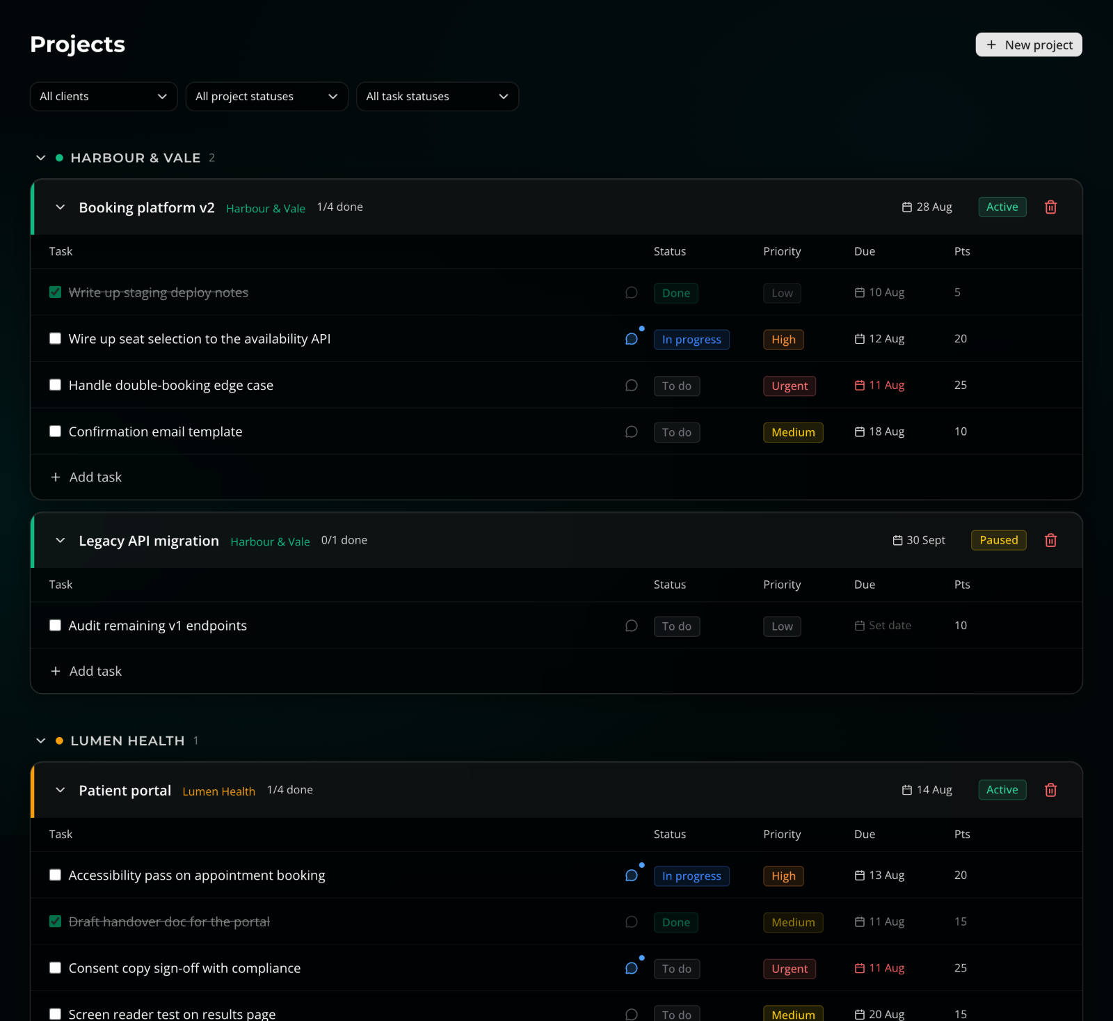Add task to Booking platform v2
Image resolution: width=1113 pixels, height=1021 pixels.
(86, 477)
